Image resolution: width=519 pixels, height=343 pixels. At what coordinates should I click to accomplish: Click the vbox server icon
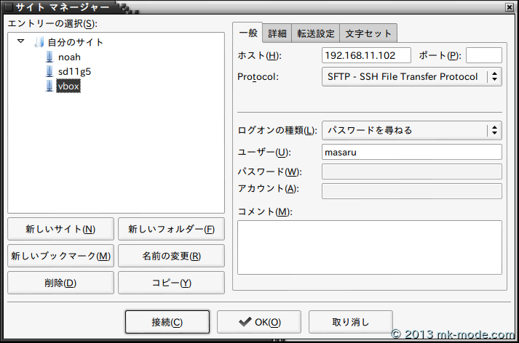pos(49,86)
